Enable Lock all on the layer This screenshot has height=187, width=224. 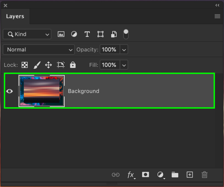[73, 65]
